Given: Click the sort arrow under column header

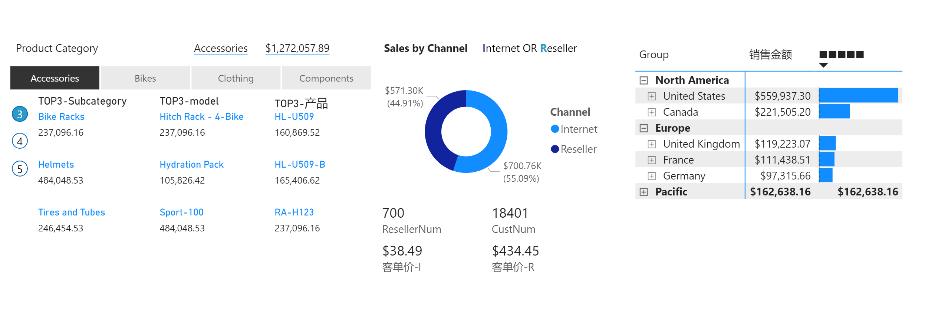Looking at the screenshot, I should tap(823, 65).
